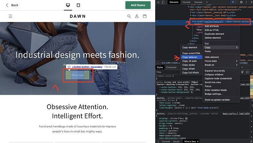Click the Shop now button on banner
Image resolution: width=253 pixels, height=143 pixels.
(x=77, y=75)
